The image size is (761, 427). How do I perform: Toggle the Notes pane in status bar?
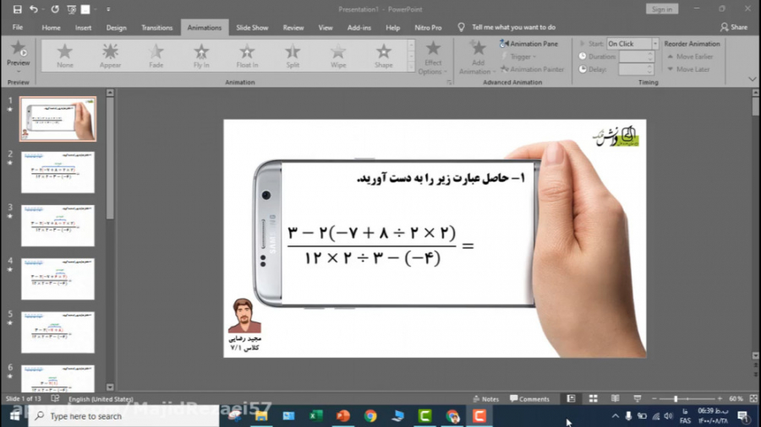486,399
